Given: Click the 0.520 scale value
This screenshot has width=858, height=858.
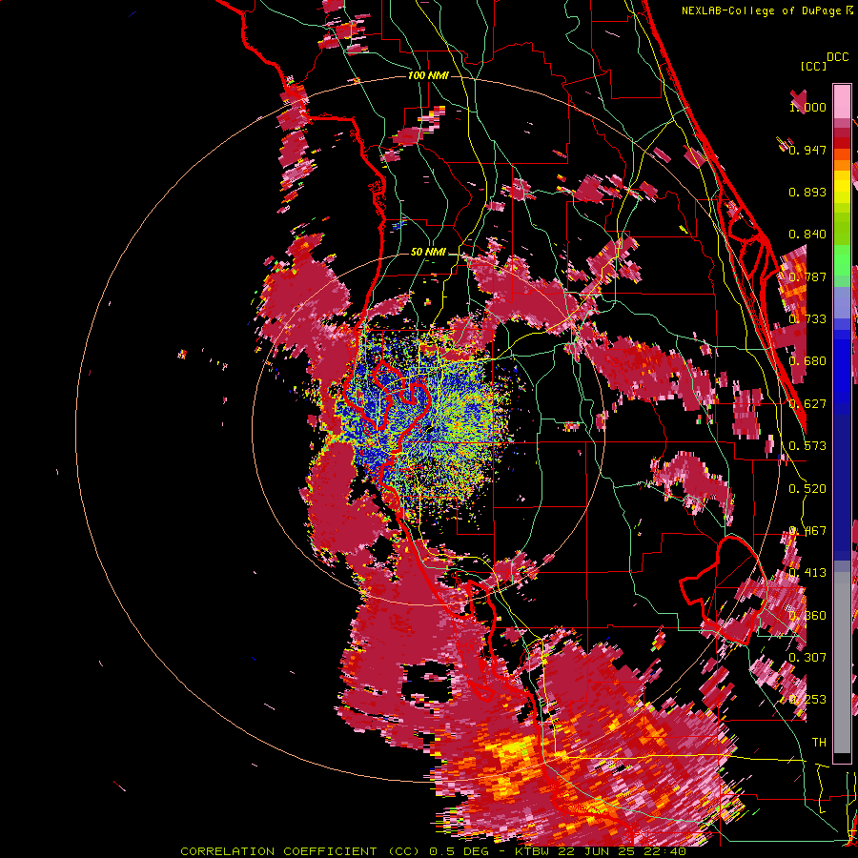Looking at the screenshot, I should pyautogui.click(x=807, y=489).
